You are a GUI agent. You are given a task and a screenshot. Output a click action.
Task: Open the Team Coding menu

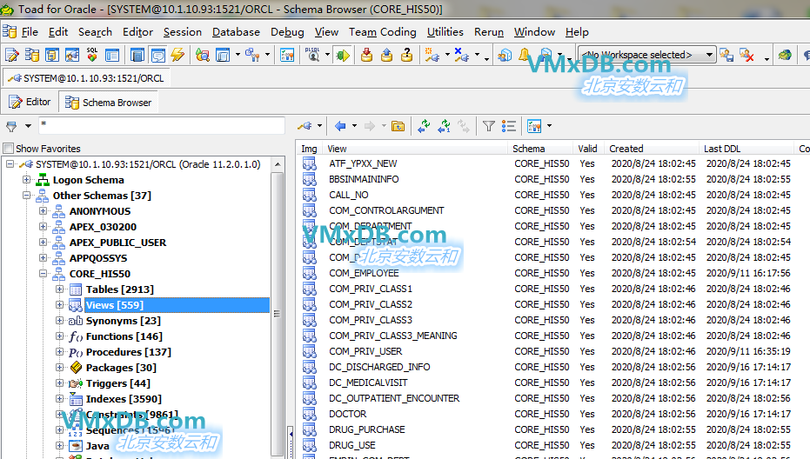point(382,32)
